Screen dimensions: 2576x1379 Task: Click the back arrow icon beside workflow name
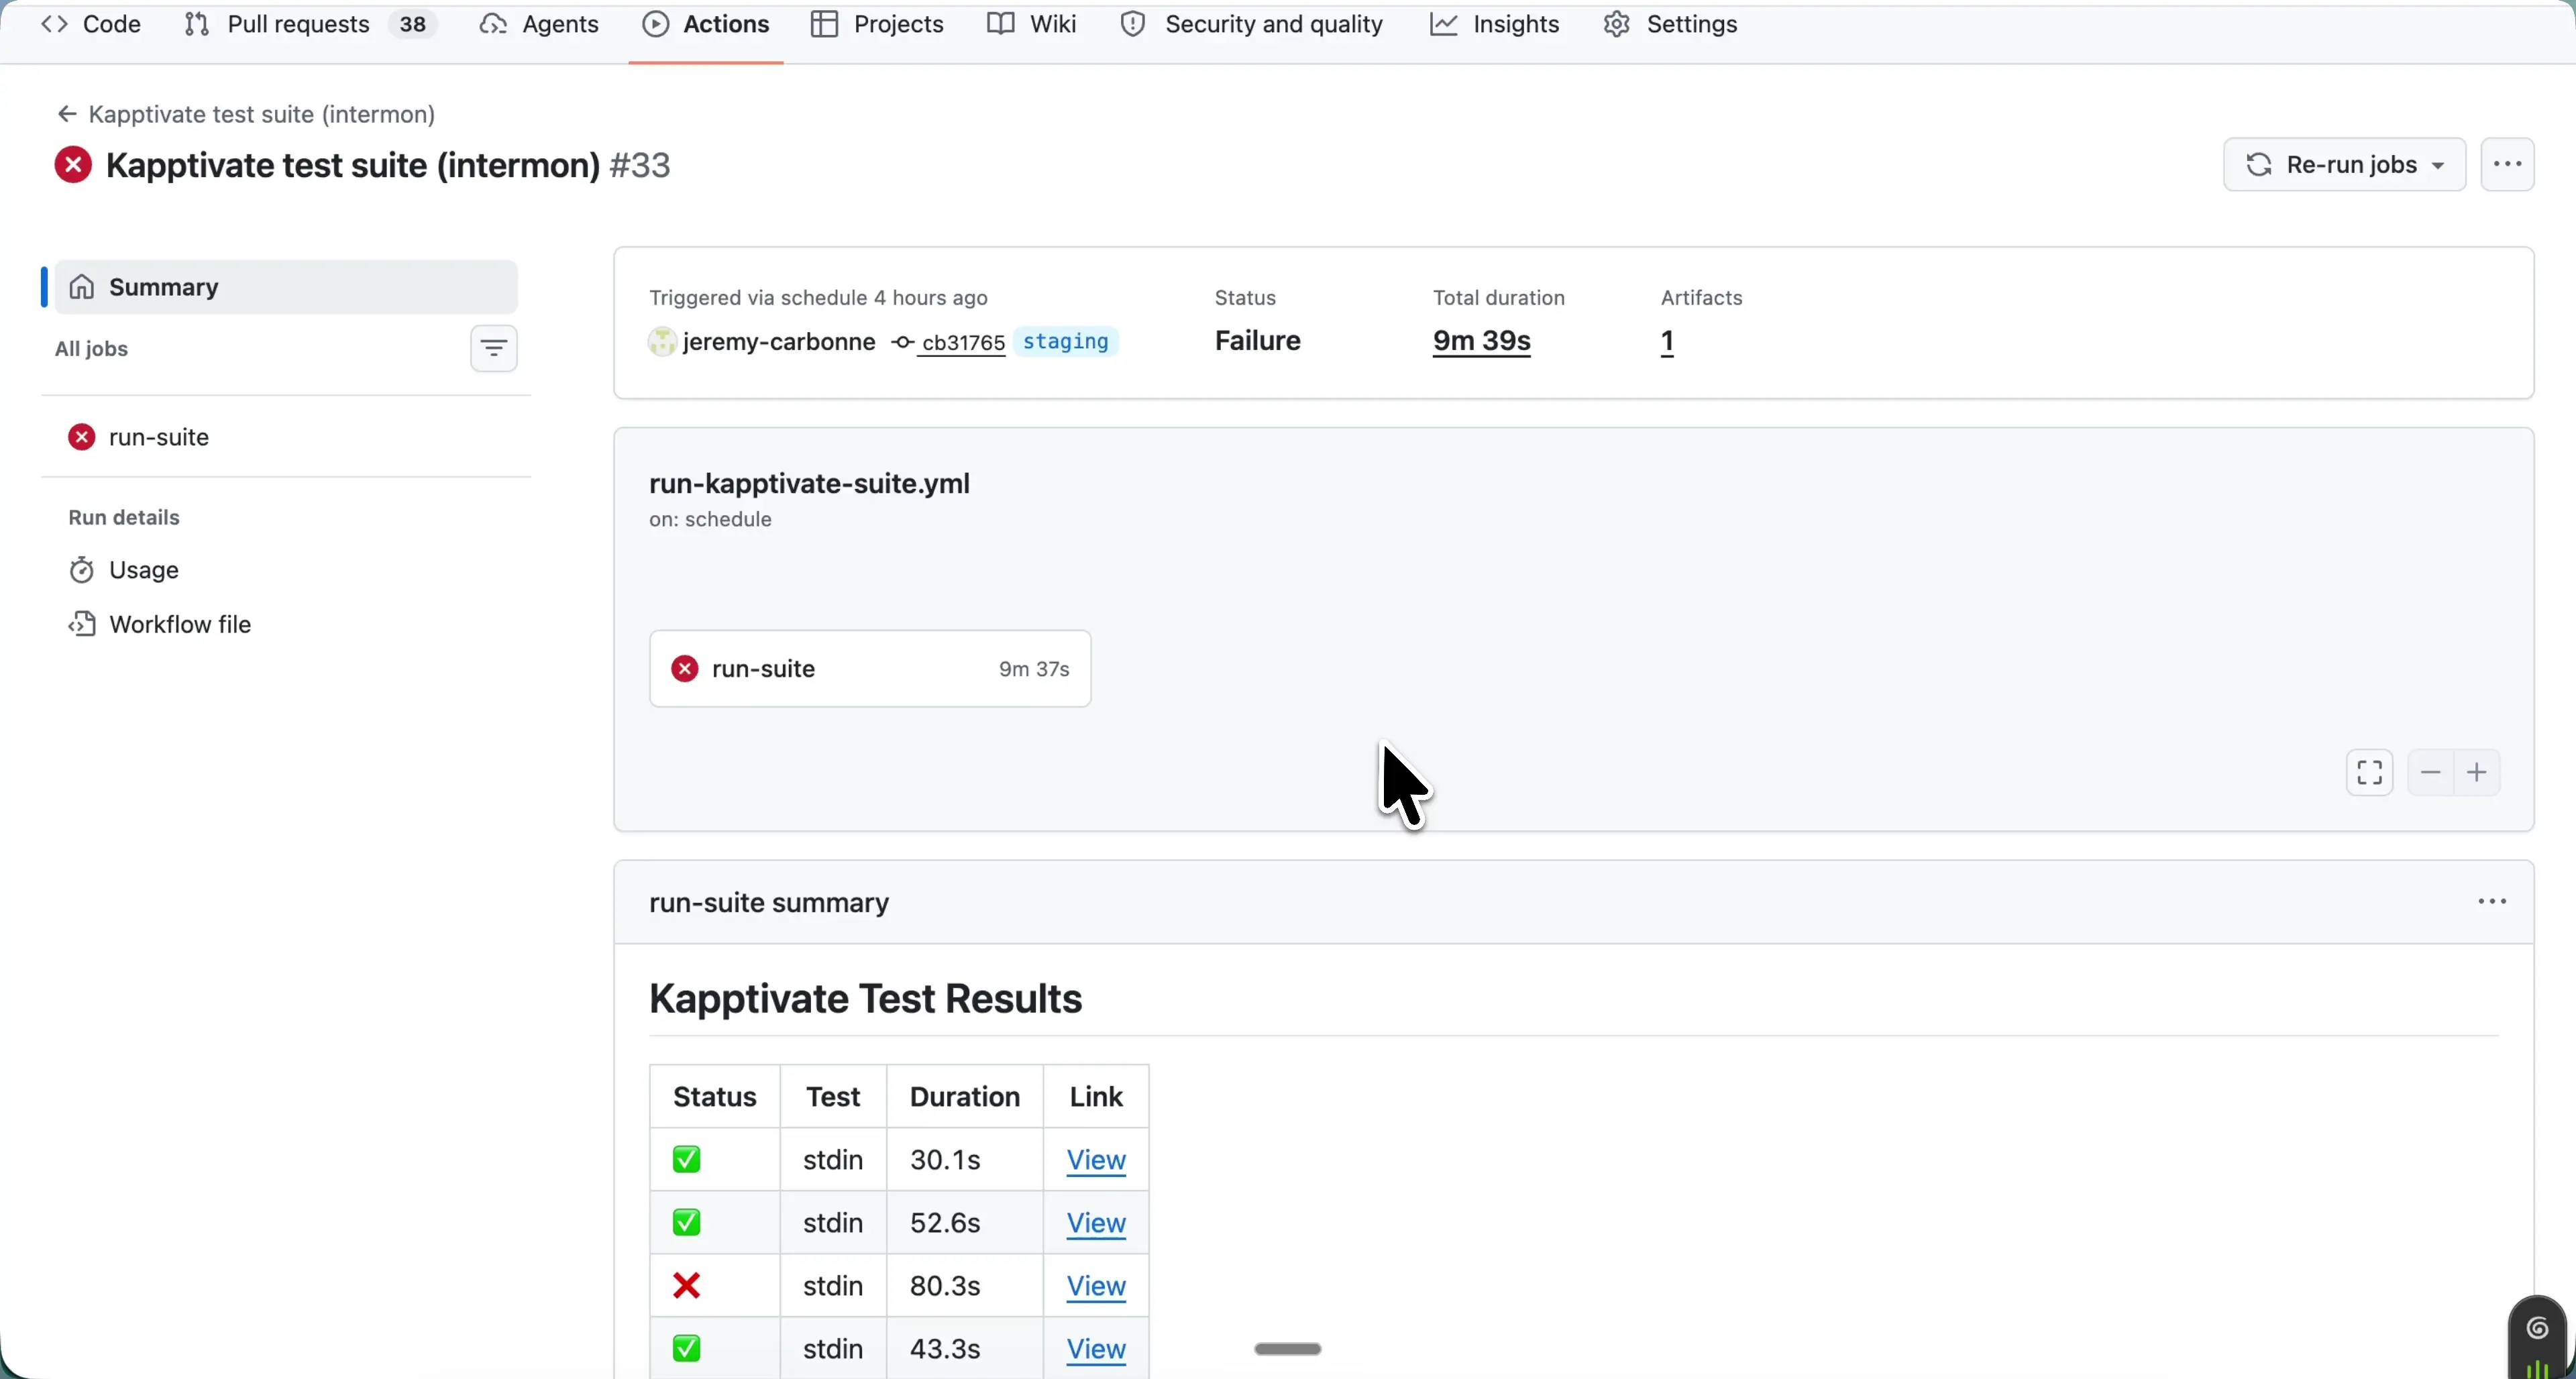pos(67,114)
